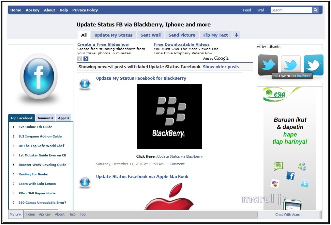Click the Facebook cube icon in the esia ad
331x225 pixels.
click(291, 176)
